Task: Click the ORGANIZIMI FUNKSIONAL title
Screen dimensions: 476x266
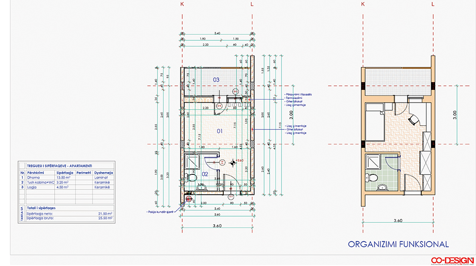Action: tap(398, 244)
